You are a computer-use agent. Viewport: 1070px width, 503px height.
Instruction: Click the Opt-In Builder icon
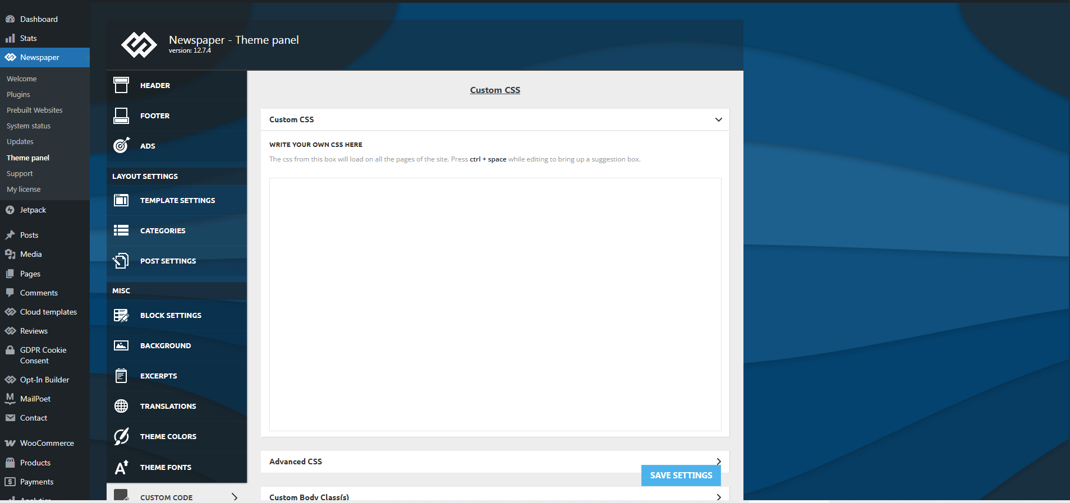[10, 380]
